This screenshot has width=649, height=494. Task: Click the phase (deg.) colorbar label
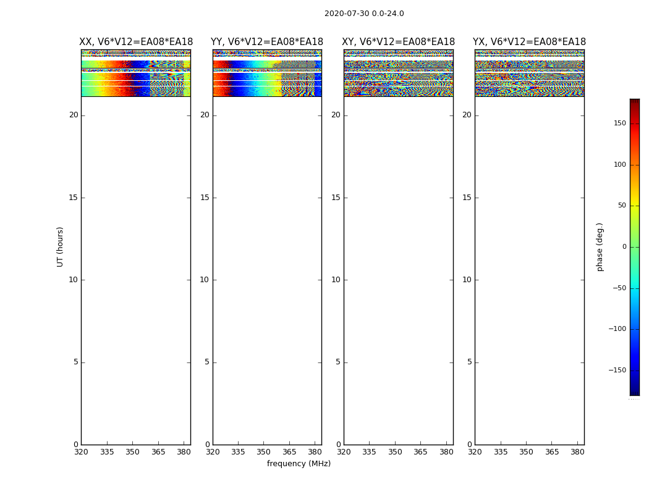click(600, 247)
